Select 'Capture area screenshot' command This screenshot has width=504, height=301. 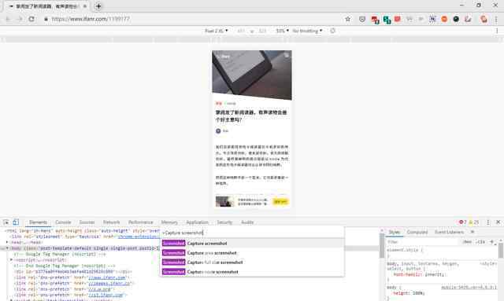[x=252, y=253]
